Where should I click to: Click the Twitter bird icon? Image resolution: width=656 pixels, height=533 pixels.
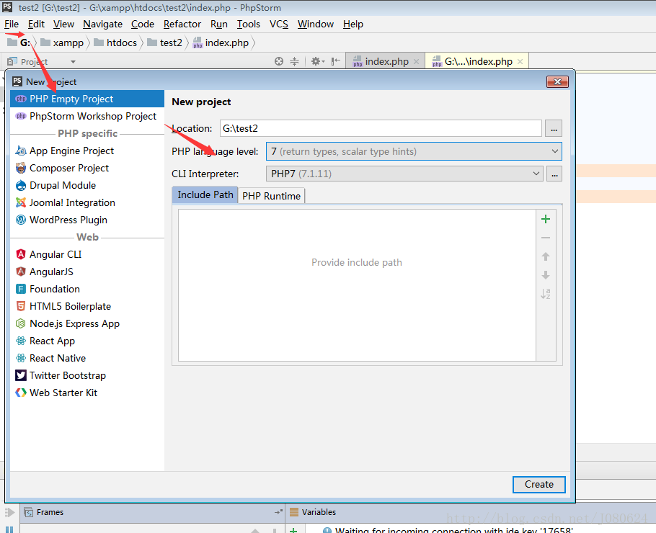pyautogui.click(x=20, y=375)
